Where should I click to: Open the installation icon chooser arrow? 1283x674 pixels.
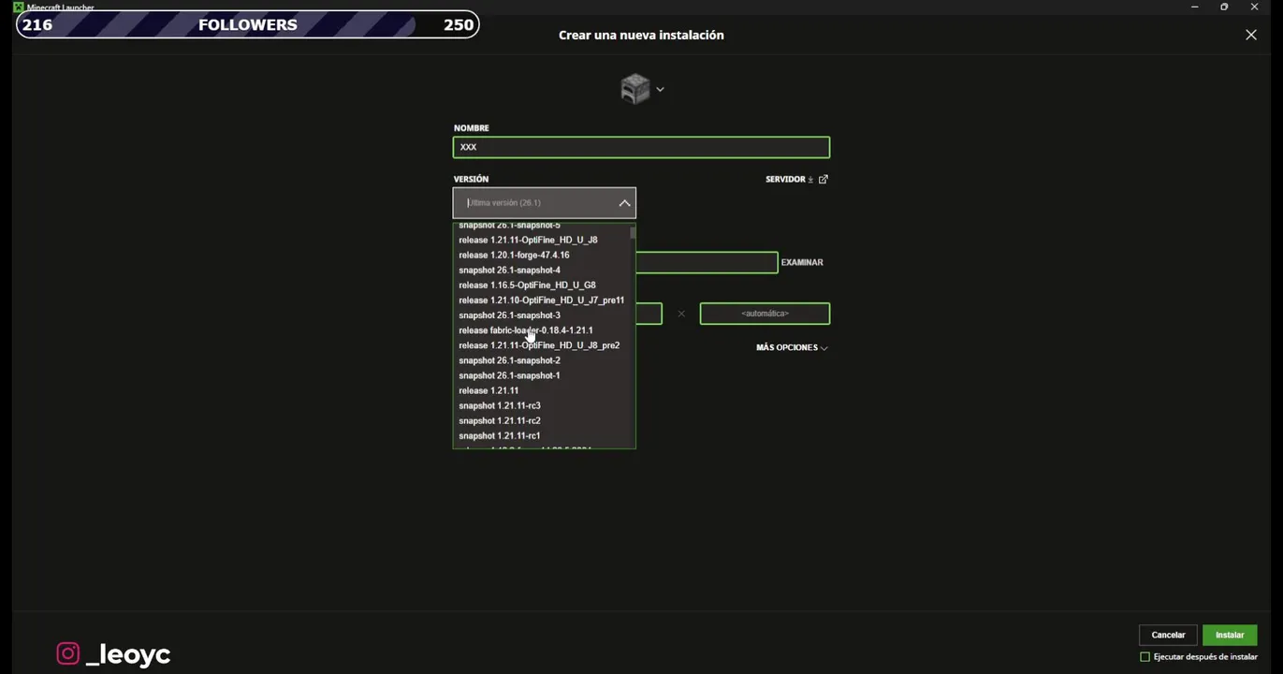pyautogui.click(x=660, y=90)
